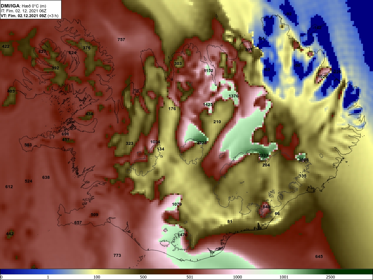Select the 657 value label
Image resolution: width=373 pixels, height=280 pixels.
(x=78, y=223)
